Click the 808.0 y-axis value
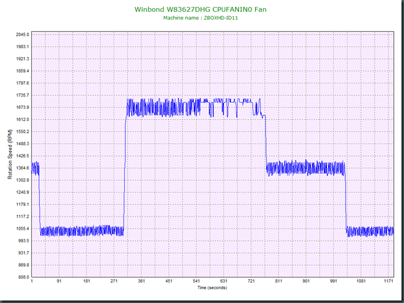Image resolution: width=404 pixels, height=303 pixels. (23, 277)
